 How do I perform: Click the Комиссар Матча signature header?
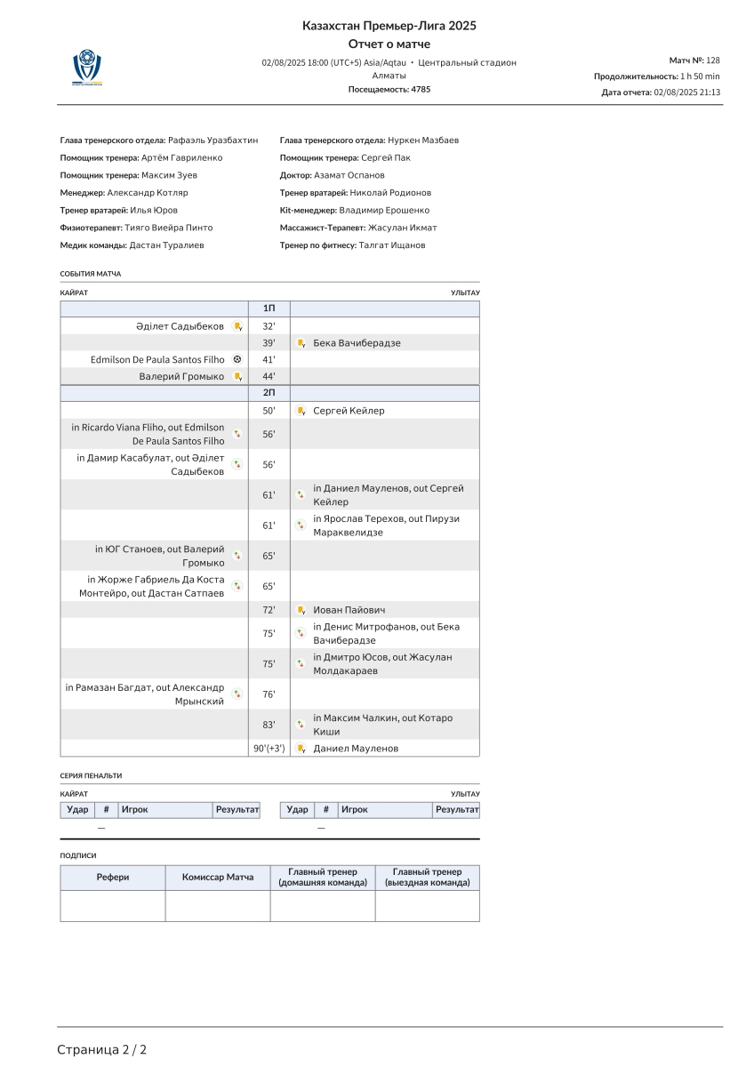(218, 878)
